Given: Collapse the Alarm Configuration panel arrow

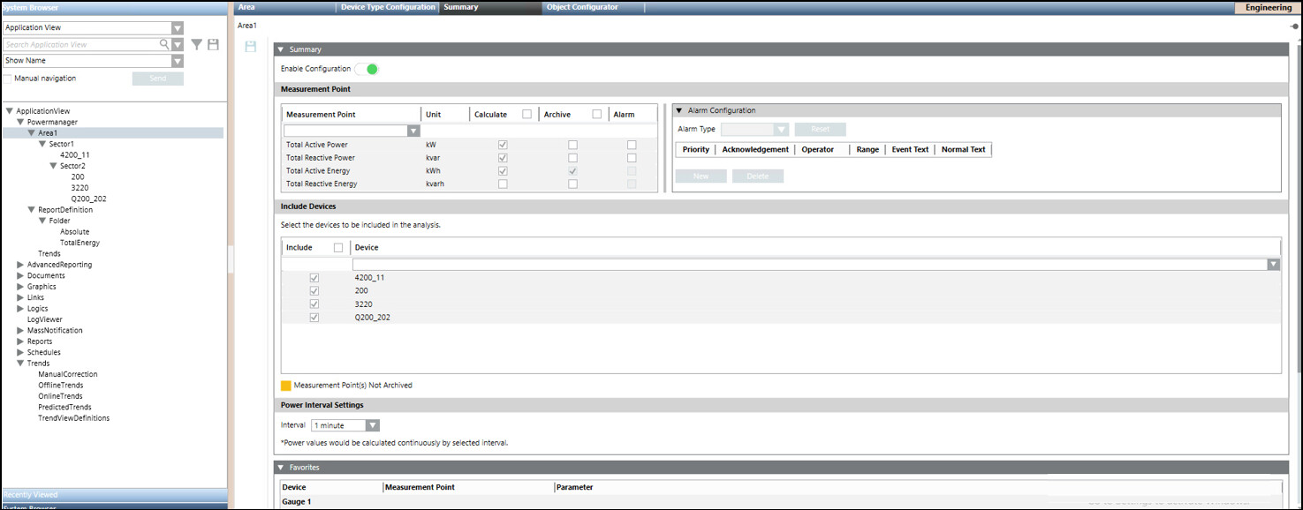Looking at the screenshot, I should (x=679, y=110).
